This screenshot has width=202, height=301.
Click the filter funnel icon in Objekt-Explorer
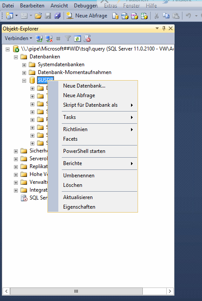click(x=68, y=39)
